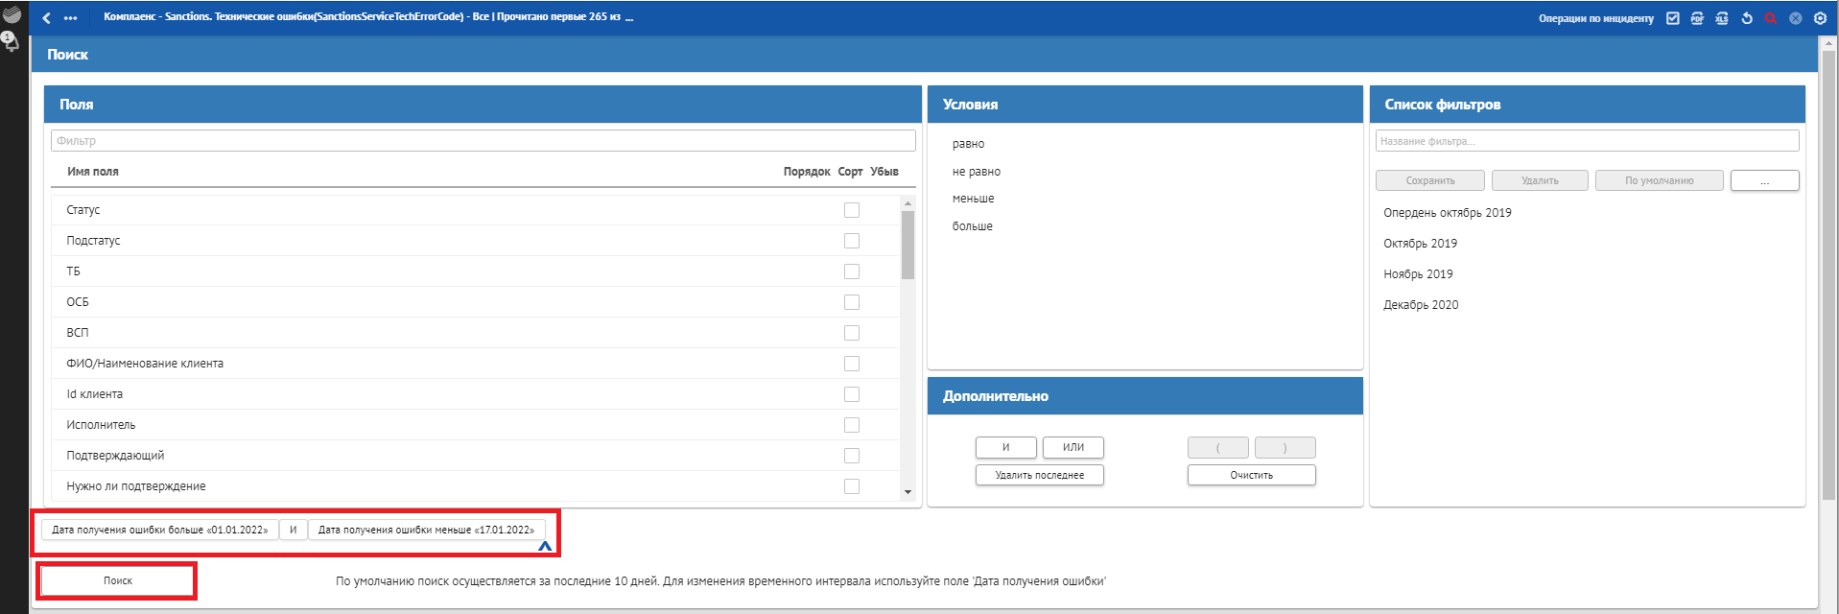Click the Очистить button
The width and height of the screenshot is (1839, 614).
click(x=1251, y=475)
